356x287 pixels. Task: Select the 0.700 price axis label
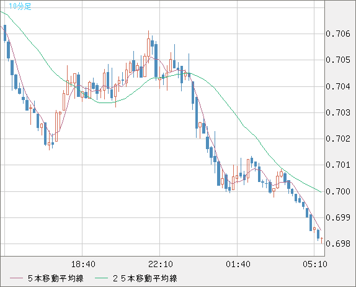(x=338, y=191)
